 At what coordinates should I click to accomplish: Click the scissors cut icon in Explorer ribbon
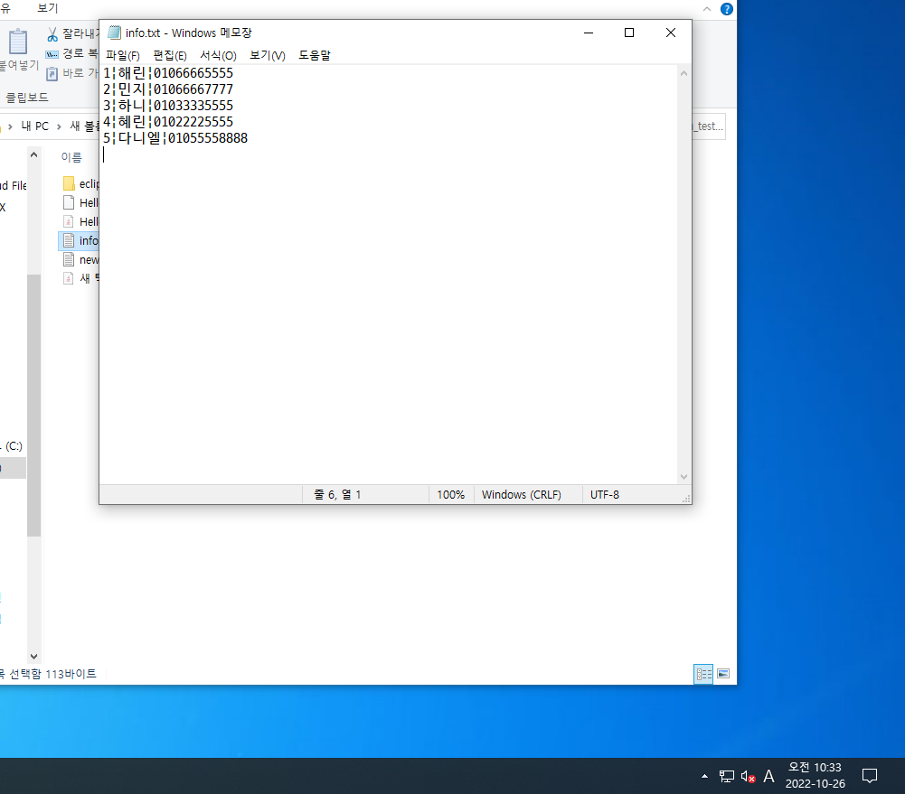52,34
